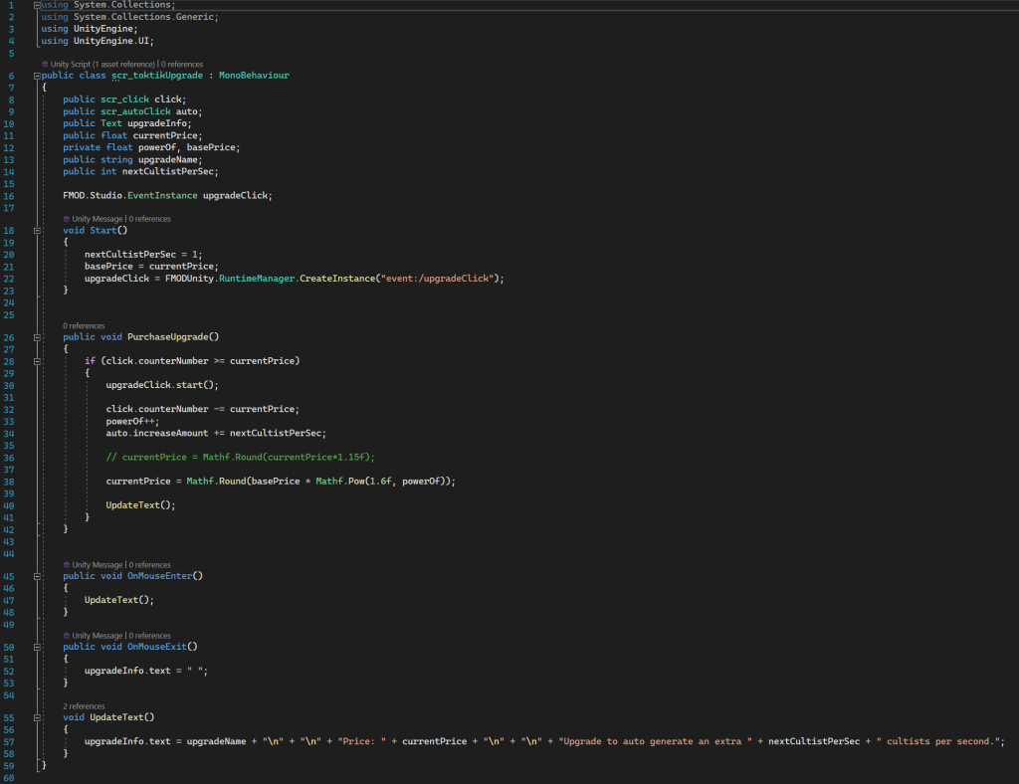Fold the OnMouseEnter() method
1019x784 pixels.
click(37, 576)
